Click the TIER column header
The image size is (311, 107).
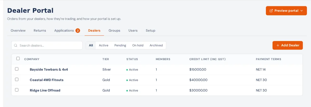click(106, 59)
